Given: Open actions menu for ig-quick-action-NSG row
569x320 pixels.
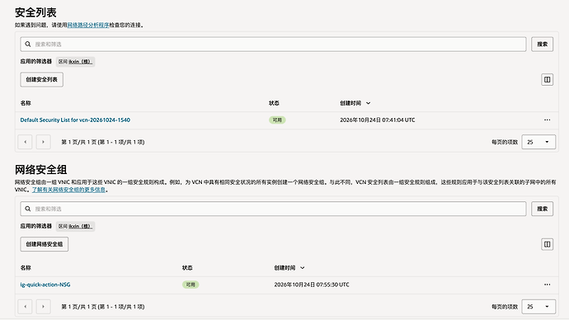Looking at the screenshot, I should click(x=548, y=285).
